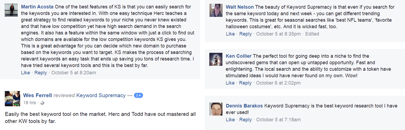This screenshot has width=405, height=130.
Task: Click the Edited label on Walt's comment
Action: [x=312, y=34]
